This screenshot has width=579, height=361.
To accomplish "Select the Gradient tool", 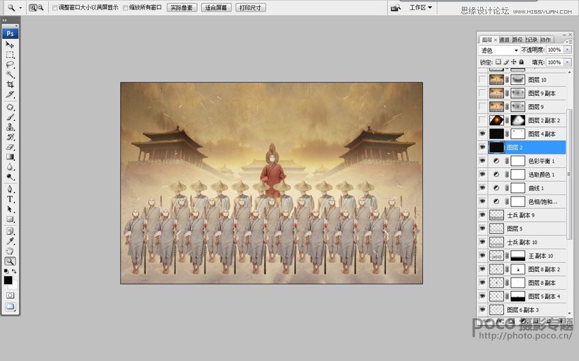I will point(10,157).
